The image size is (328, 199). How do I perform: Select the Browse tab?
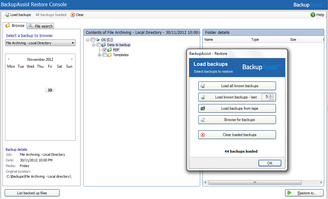(15, 26)
